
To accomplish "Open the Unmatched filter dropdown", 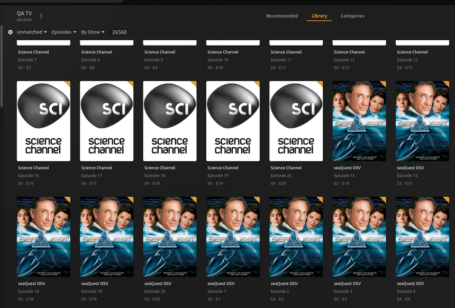I will [32, 32].
